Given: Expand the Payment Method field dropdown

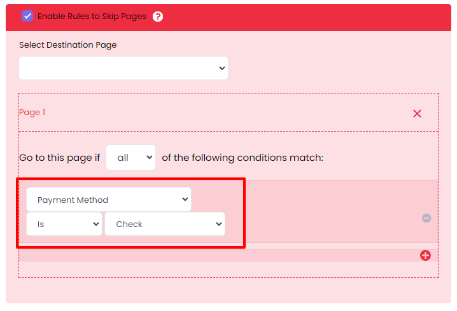Looking at the screenshot, I should 108,200.
